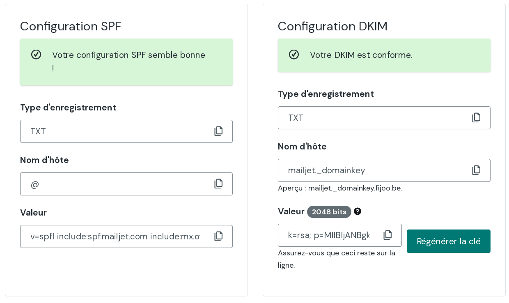Copy the SPF value v=spf1

pos(218,236)
